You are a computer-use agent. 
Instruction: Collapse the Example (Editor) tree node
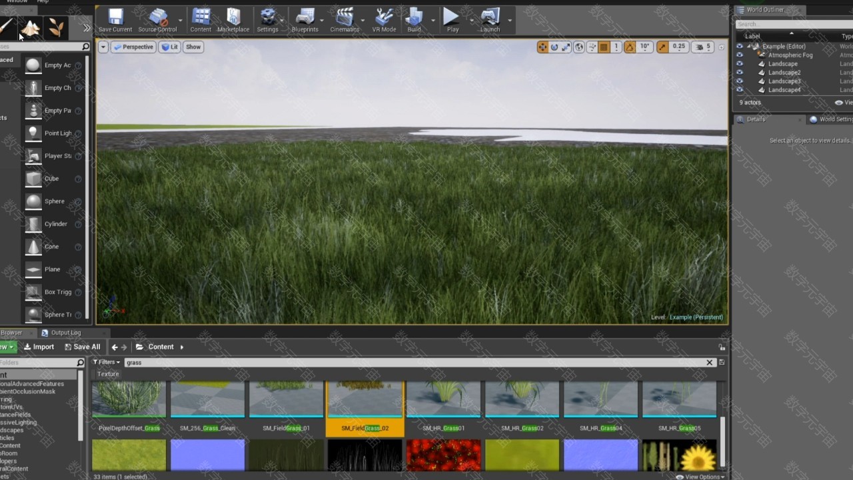click(748, 46)
